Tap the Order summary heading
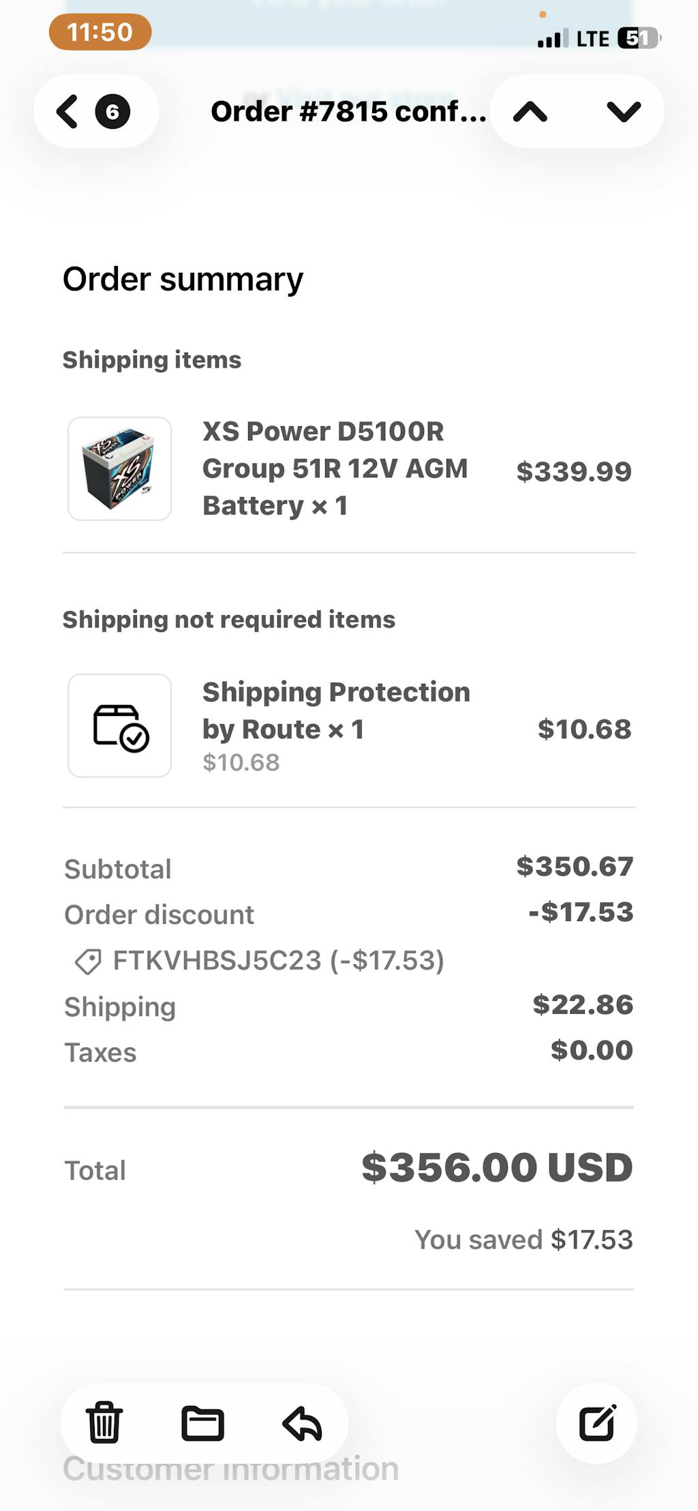Viewport: 698px width, 1511px height. click(x=183, y=279)
